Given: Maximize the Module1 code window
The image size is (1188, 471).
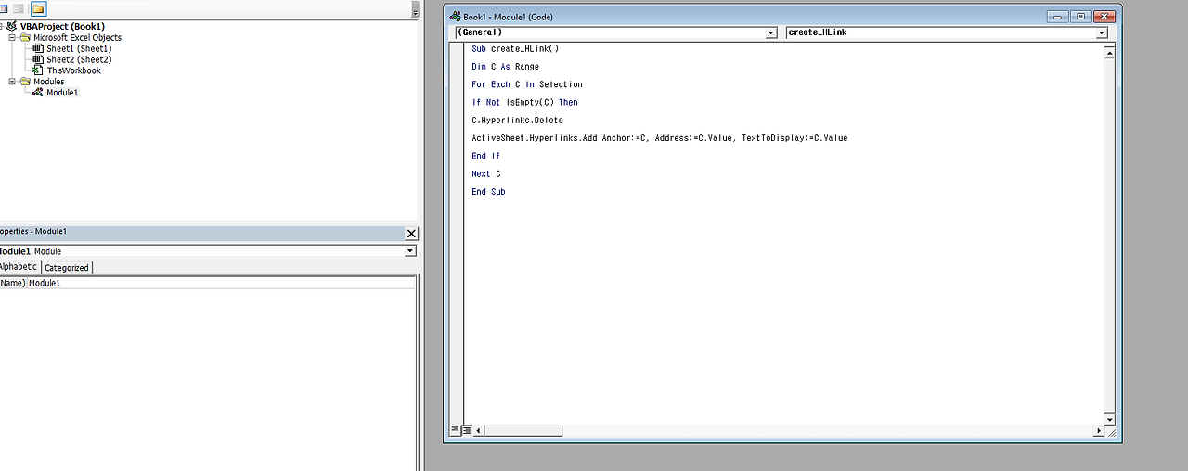Looking at the screenshot, I should point(1081,17).
